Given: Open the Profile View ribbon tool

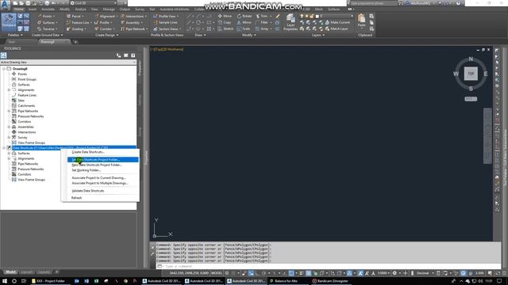Looking at the screenshot, I should click(166, 16).
